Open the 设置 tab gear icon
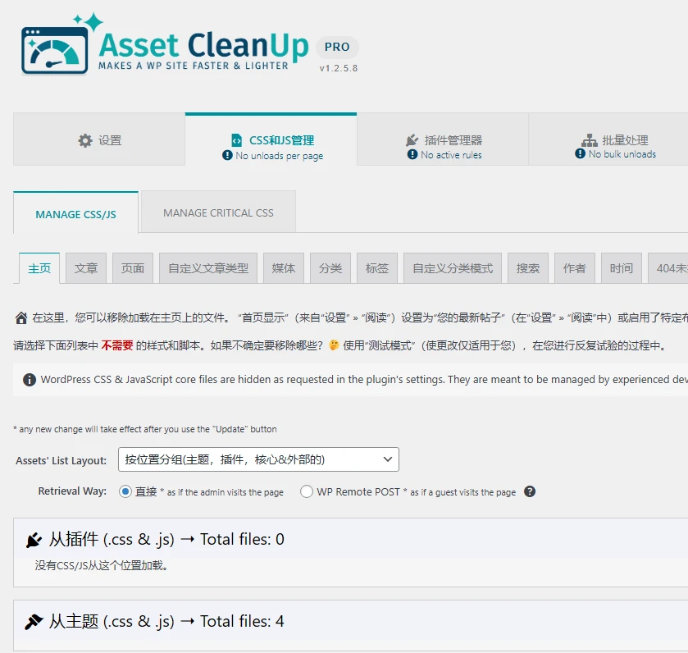 tap(85, 141)
